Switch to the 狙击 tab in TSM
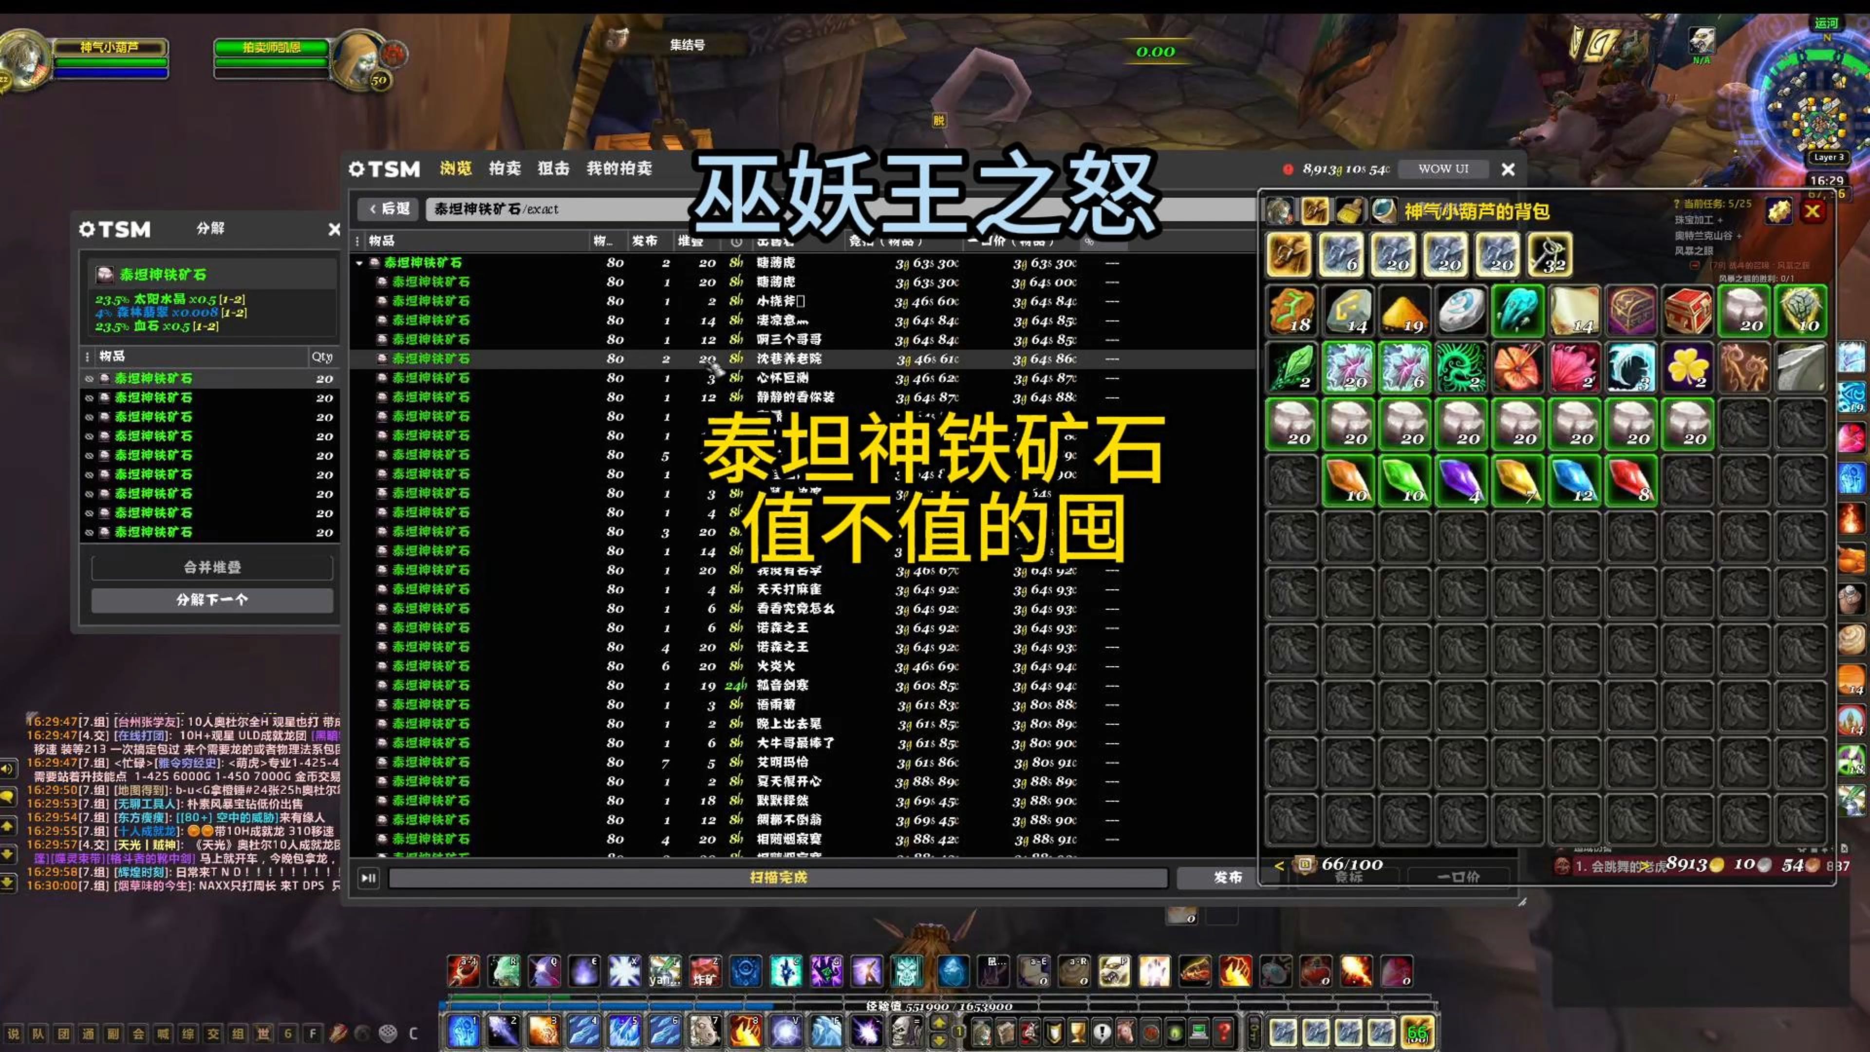 [554, 169]
